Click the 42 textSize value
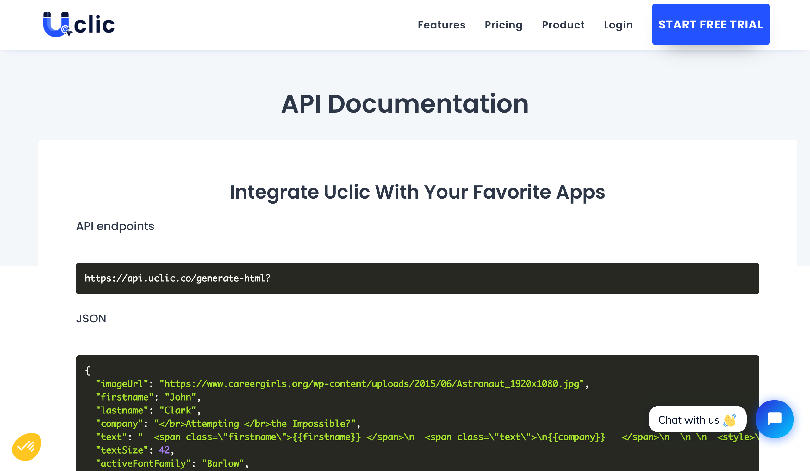This screenshot has width=810, height=471. click(x=164, y=450)
